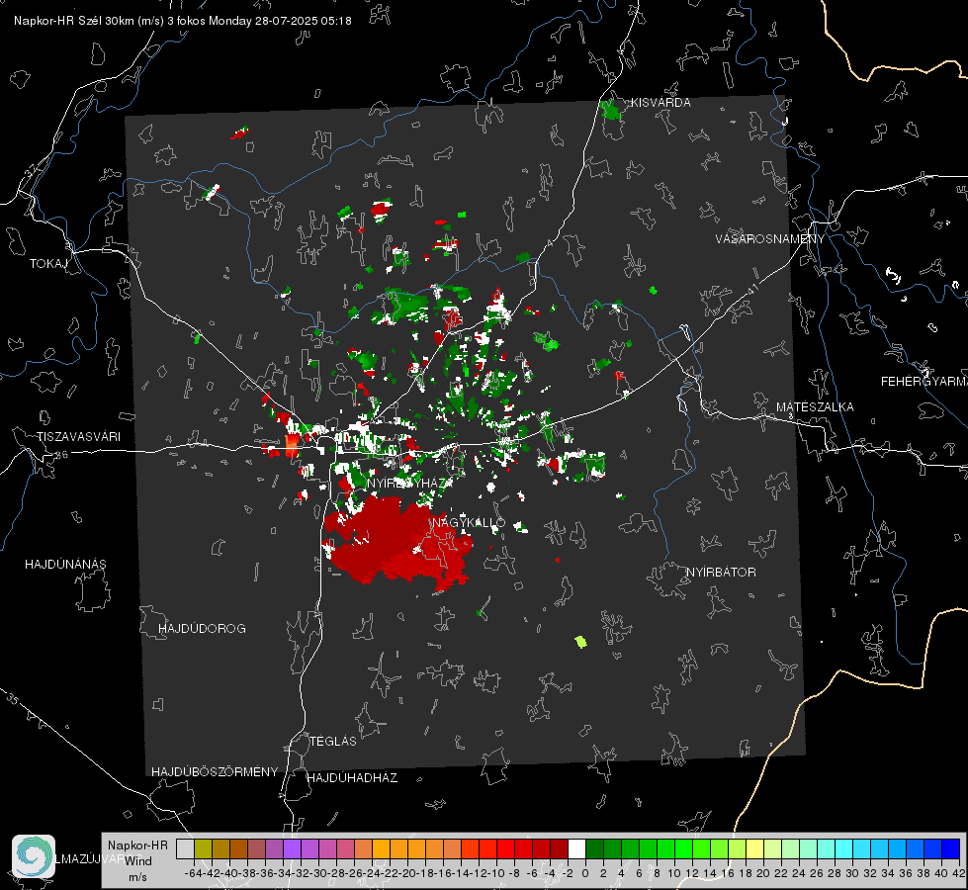This screenshot has height=890, width=968.
Task: Select the cyan legend swatch labeled 28
Action: click(843, 848)
